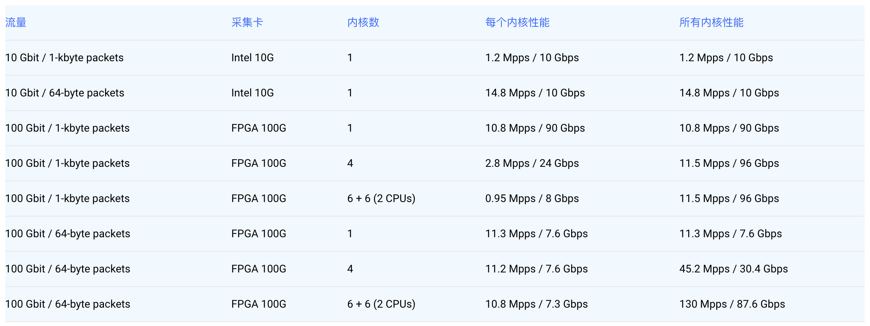Select the "10 Gbit / 64-byte packets" cell

pyautogui.click(x=65, y=93)
